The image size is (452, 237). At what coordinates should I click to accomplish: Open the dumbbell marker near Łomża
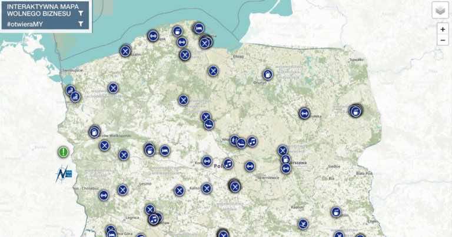304,114
